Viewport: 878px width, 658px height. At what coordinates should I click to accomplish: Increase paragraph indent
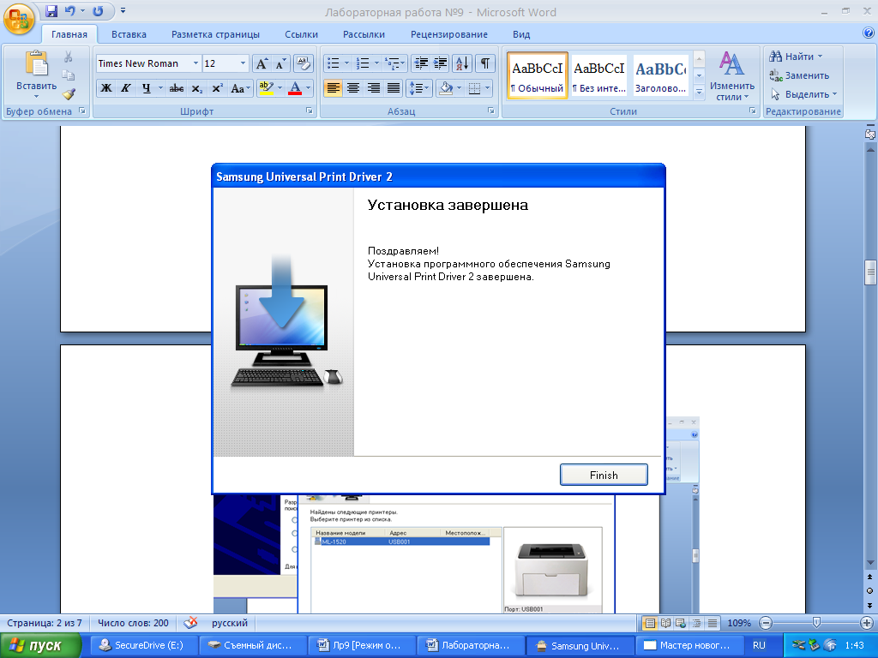(x=441, y=63)
